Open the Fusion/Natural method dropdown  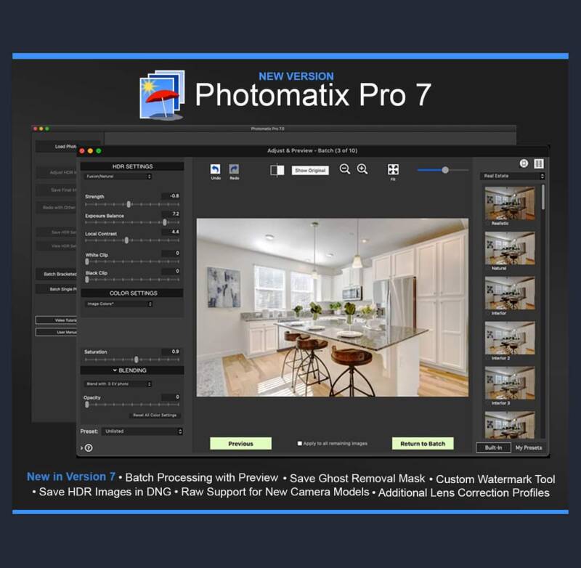[x=117, y=177]
